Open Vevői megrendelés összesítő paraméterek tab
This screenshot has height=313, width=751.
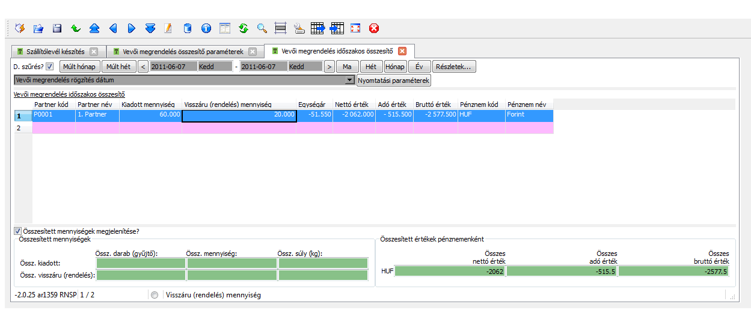[x=178, y=52]
